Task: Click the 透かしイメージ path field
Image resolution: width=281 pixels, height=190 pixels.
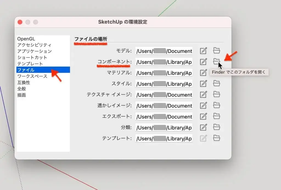Action: (164, 106)
